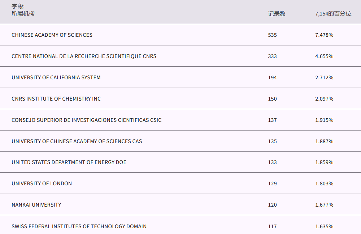Click the 1.635% percentage value
The image size is (361, 234).
(324, 226)
